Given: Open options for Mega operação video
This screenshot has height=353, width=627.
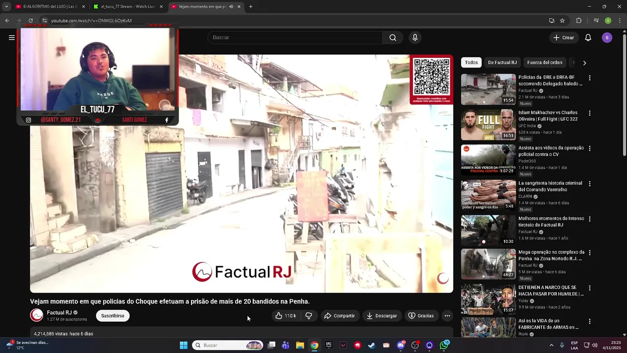Looking at the screenshot, I should (590, 252).
